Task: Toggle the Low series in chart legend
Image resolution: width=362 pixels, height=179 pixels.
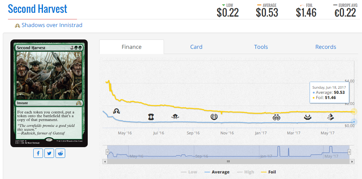Action: click(189, 172)
